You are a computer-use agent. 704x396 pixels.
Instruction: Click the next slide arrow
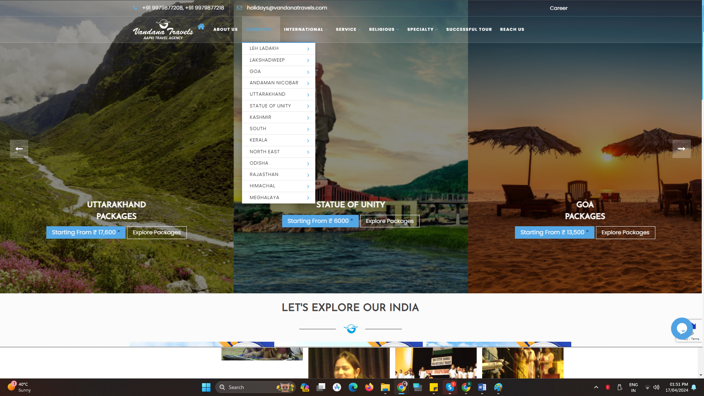click(x=681, y=149)
